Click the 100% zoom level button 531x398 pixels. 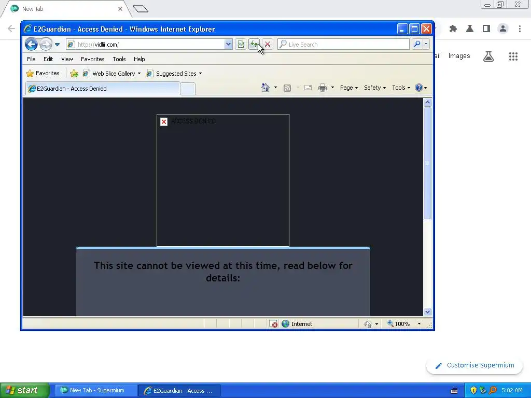399,324
